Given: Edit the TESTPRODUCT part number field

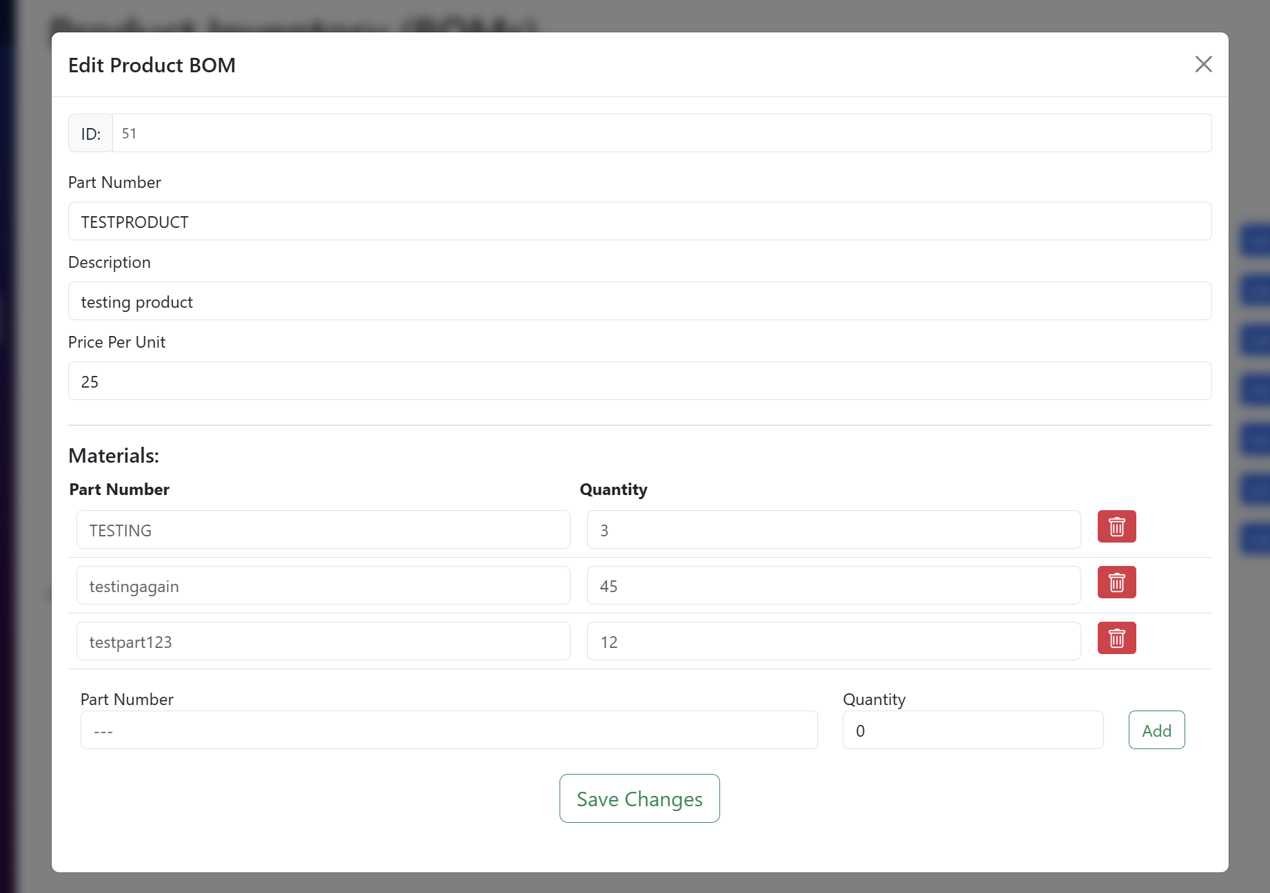Looking at the screenshot, I should tap(639, 221).
